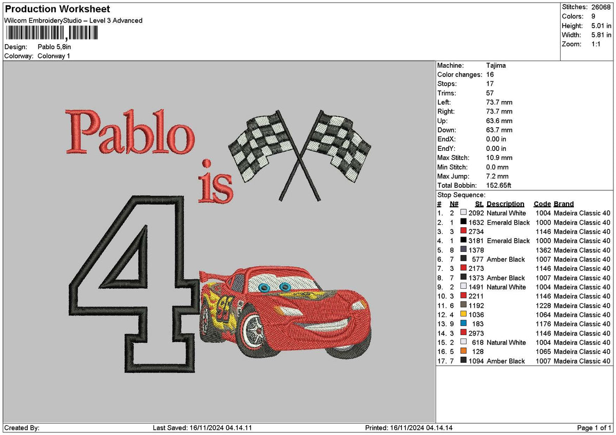Click the Created By footer label
Image resolution: width=616 pixels, height=435 pixels.
click(22, 428)
